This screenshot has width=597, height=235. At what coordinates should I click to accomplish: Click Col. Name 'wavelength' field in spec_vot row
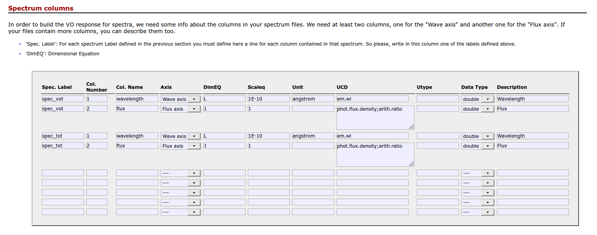tap(137, 99)
